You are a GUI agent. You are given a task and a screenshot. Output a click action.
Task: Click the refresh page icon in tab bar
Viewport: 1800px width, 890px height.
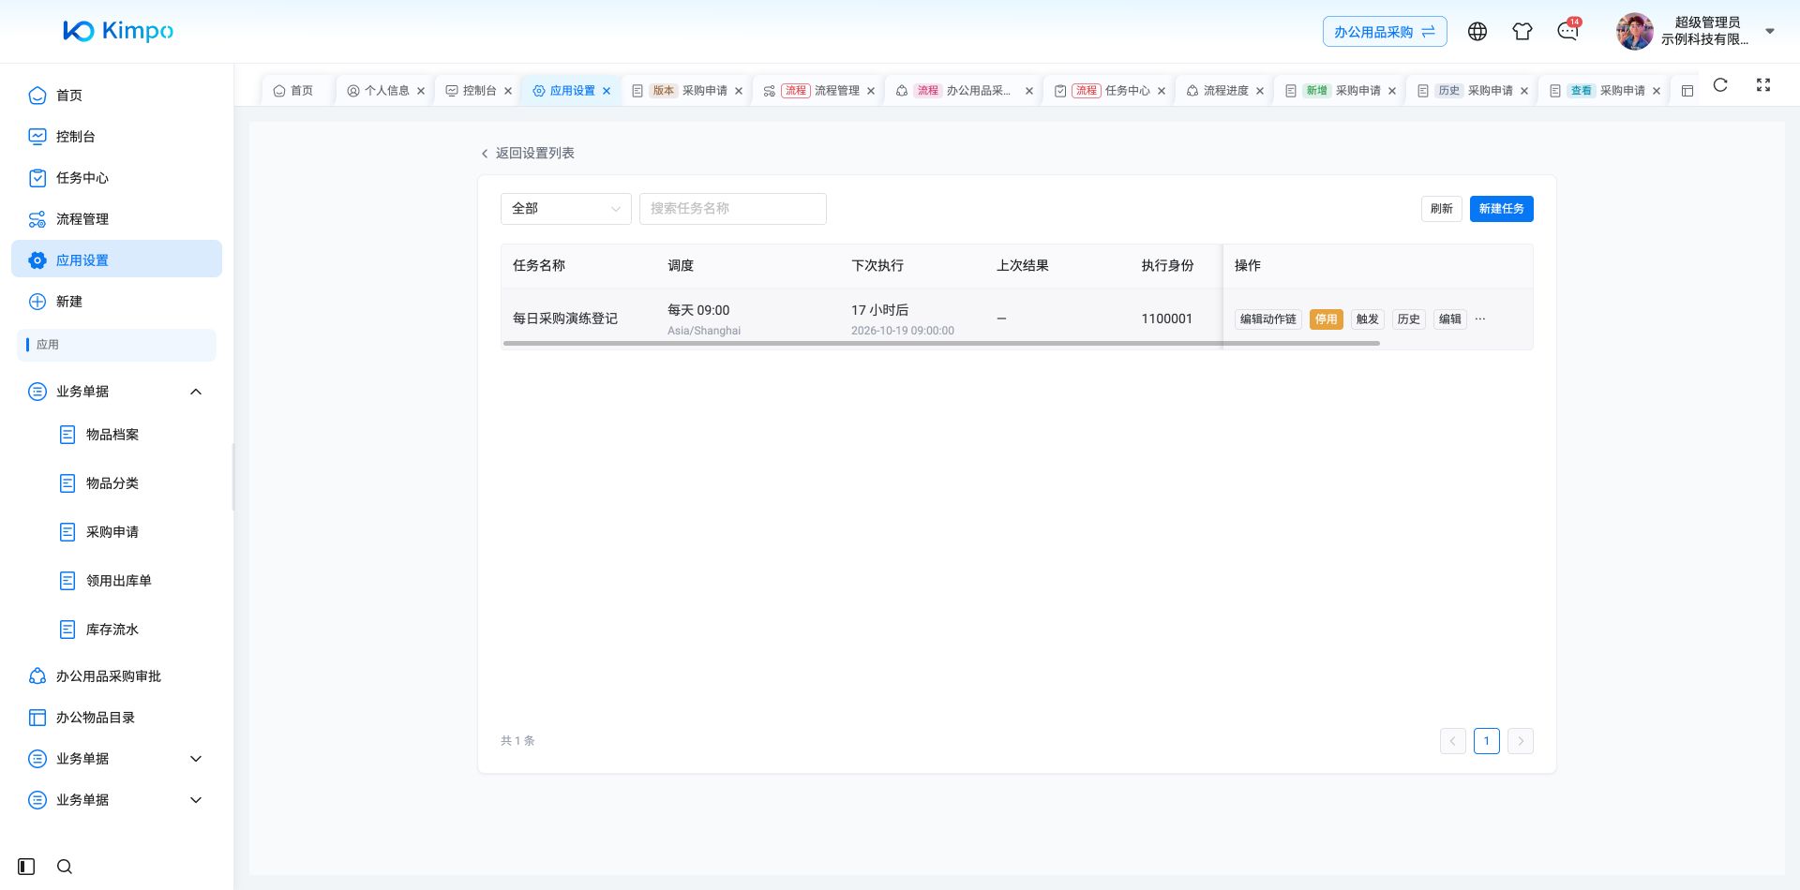click(1720, 85)
